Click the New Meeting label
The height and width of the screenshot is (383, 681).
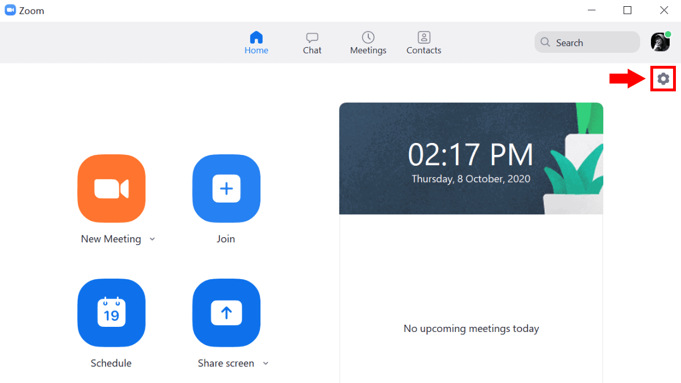[x=111, y=239]
